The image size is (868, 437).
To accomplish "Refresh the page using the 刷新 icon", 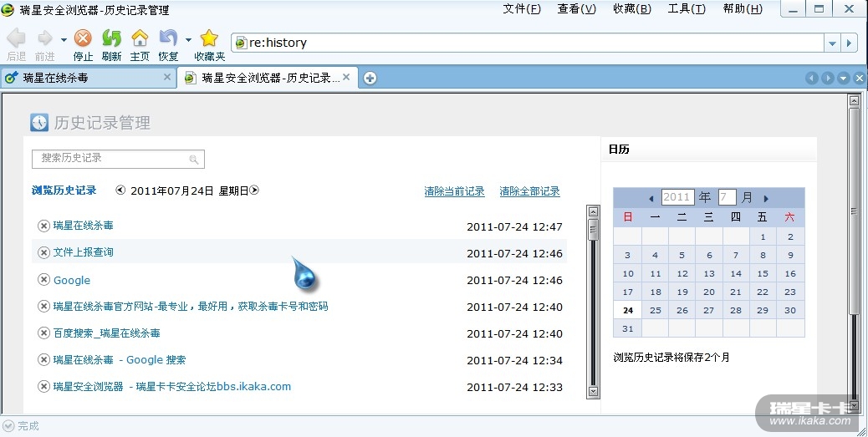I will click(x=111, y=38).
